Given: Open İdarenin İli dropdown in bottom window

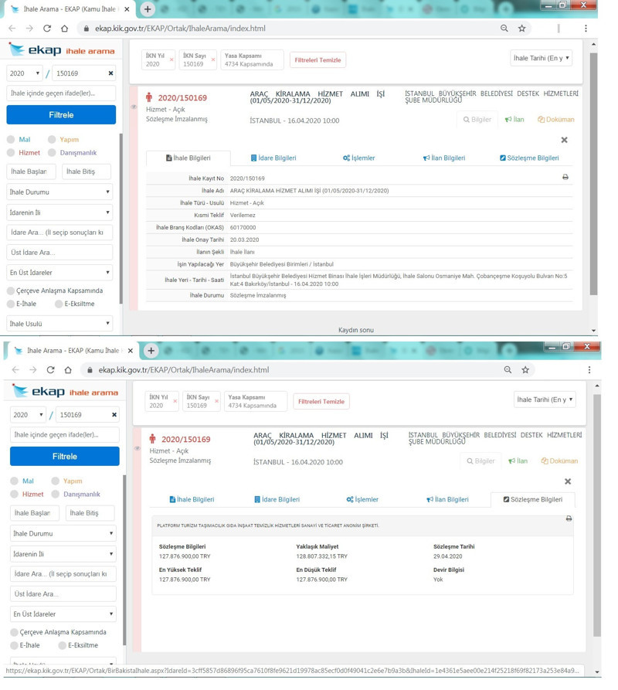Looking at the screenshot, I should tap(63, 553).
